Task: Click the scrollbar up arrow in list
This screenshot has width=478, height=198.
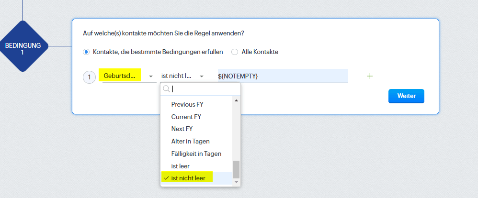Action: (x=236, y=100)
